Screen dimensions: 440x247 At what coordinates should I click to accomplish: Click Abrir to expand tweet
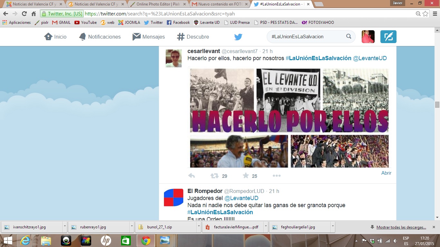386,173
